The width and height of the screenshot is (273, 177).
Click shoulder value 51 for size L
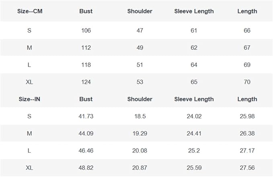pos(140,65)
